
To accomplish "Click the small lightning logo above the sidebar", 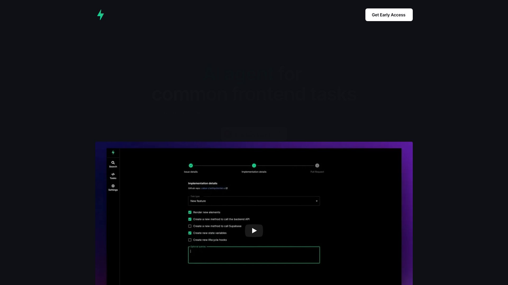I will point(113,152).
